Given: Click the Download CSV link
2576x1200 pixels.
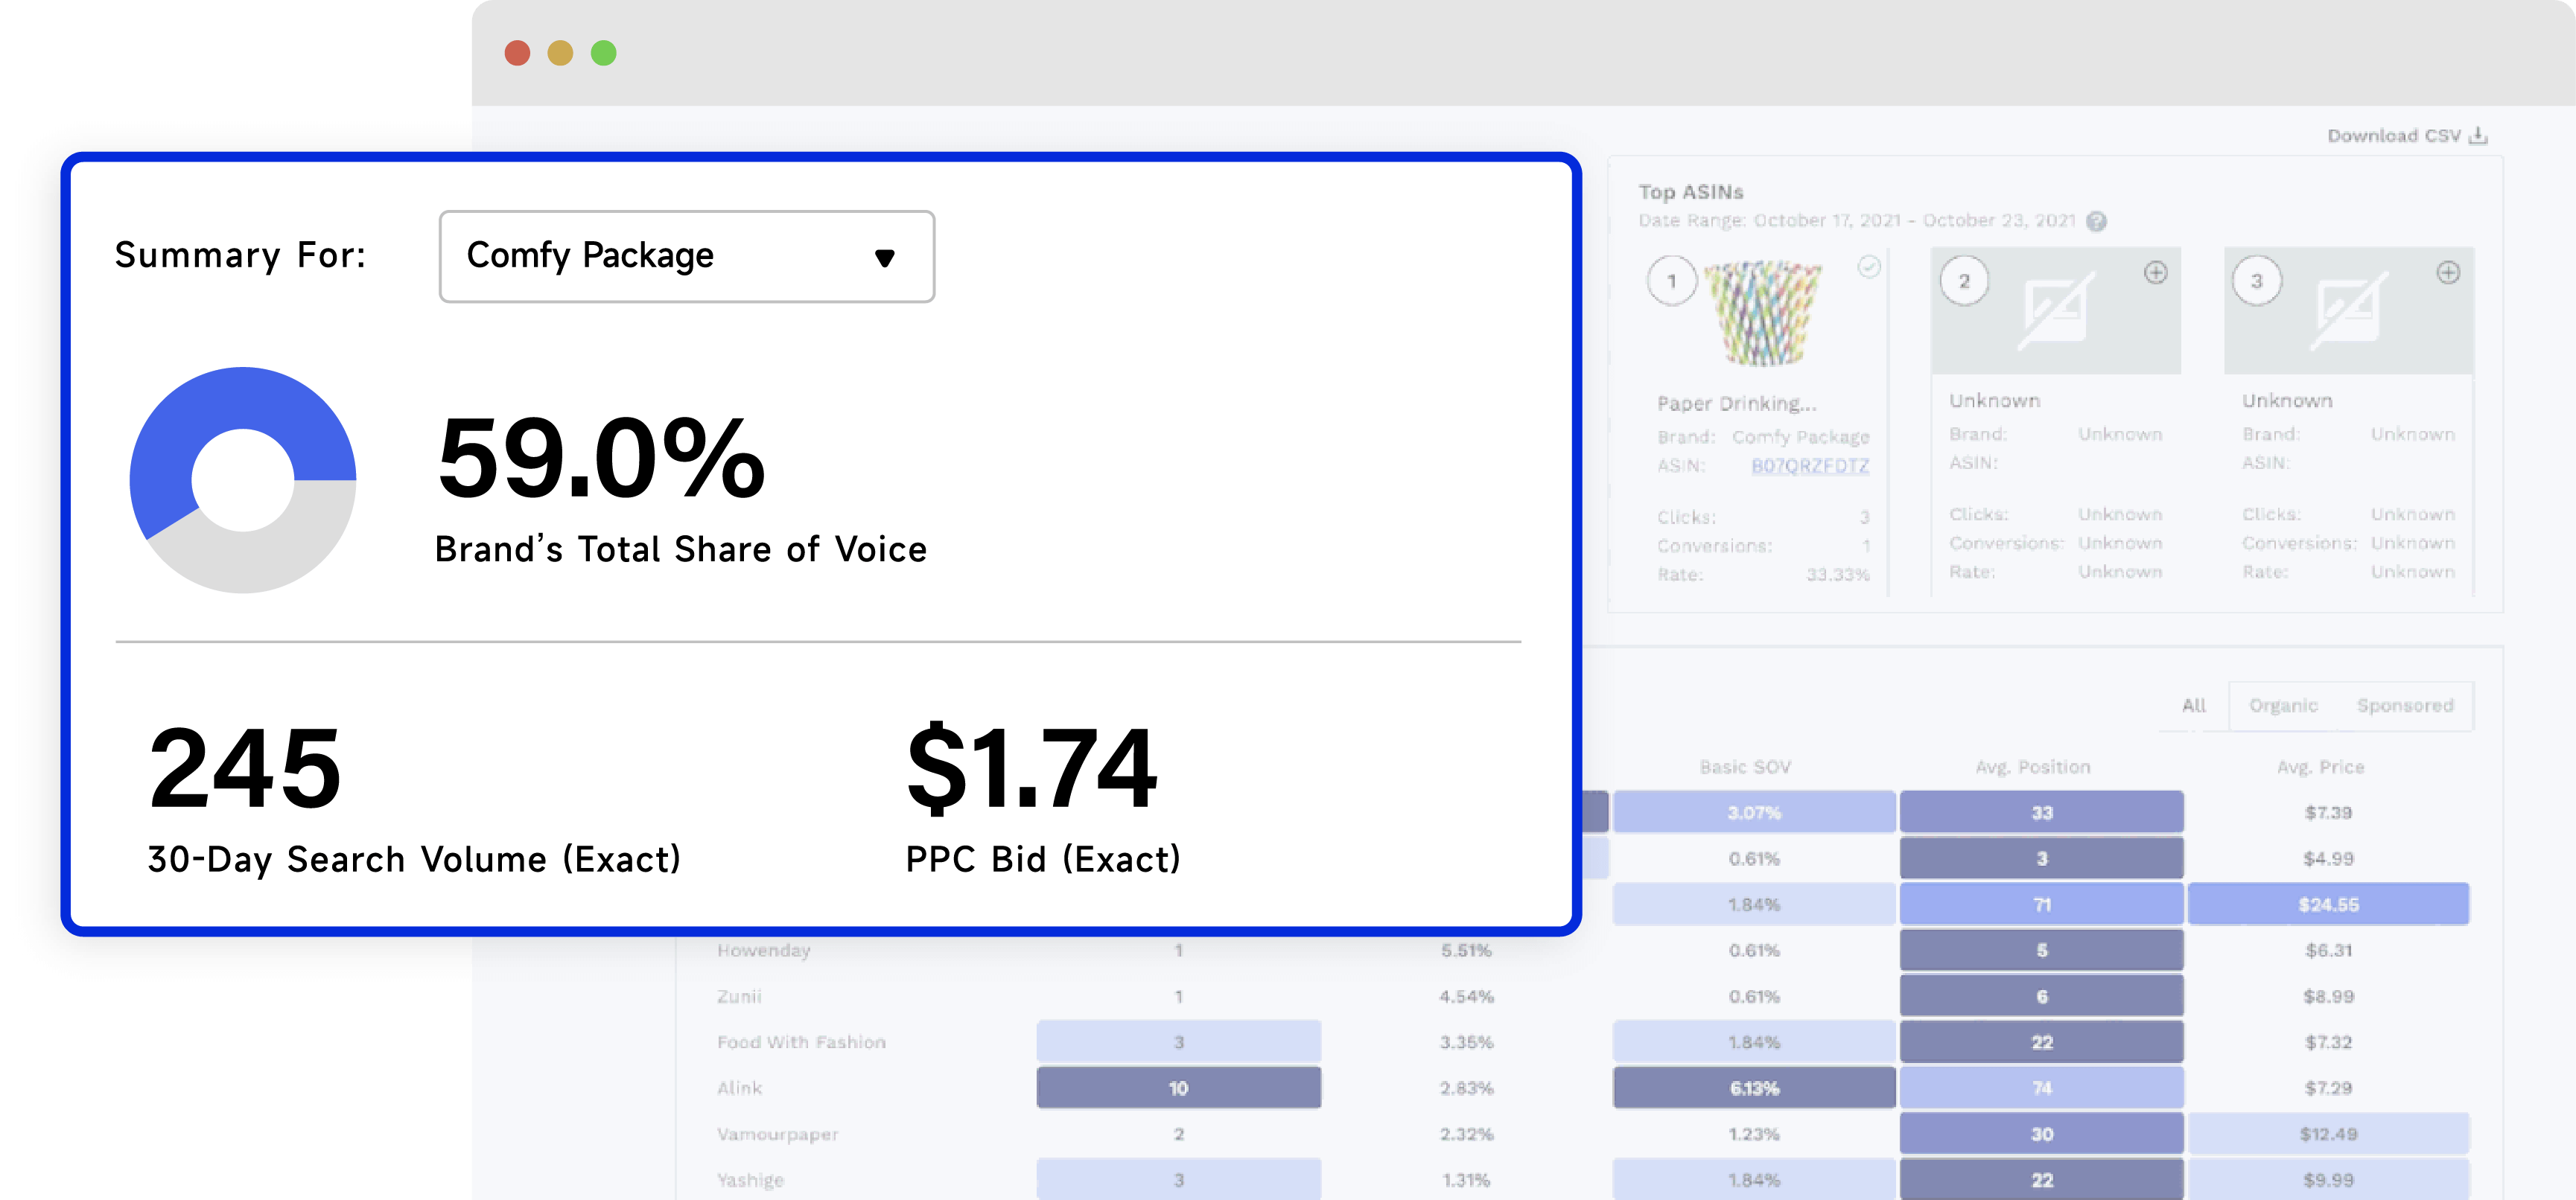Looking at the screenshot, I should (2406, 135).
